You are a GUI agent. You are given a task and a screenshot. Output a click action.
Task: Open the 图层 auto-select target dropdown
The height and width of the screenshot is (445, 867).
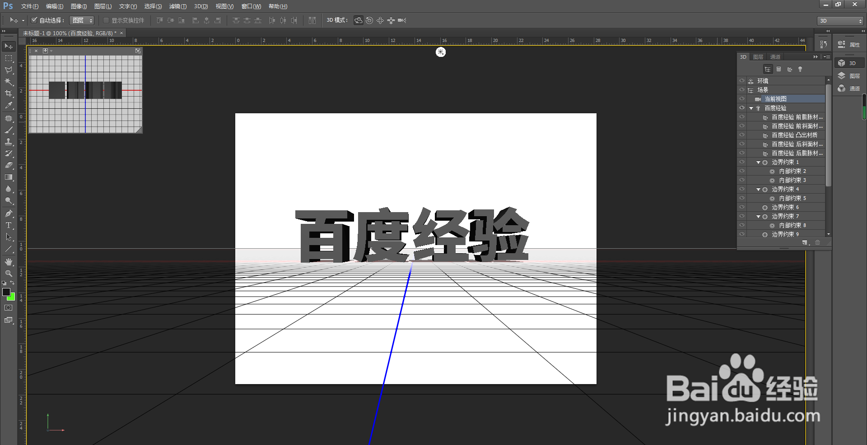point(82,20)
